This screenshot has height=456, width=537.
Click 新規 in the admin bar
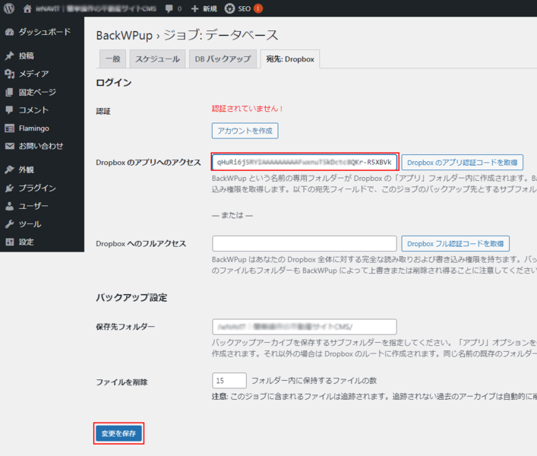point(210,8)
